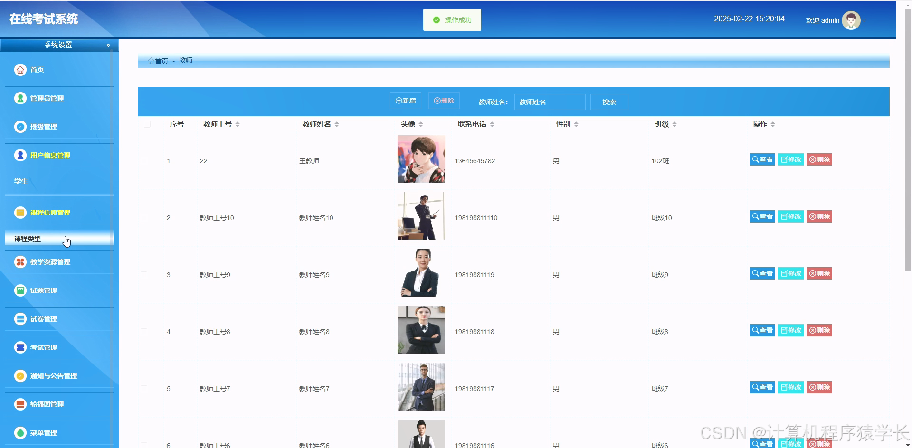Open 学生 submenu item
Viewport: 912px width, 448px height.
(59, 181)
